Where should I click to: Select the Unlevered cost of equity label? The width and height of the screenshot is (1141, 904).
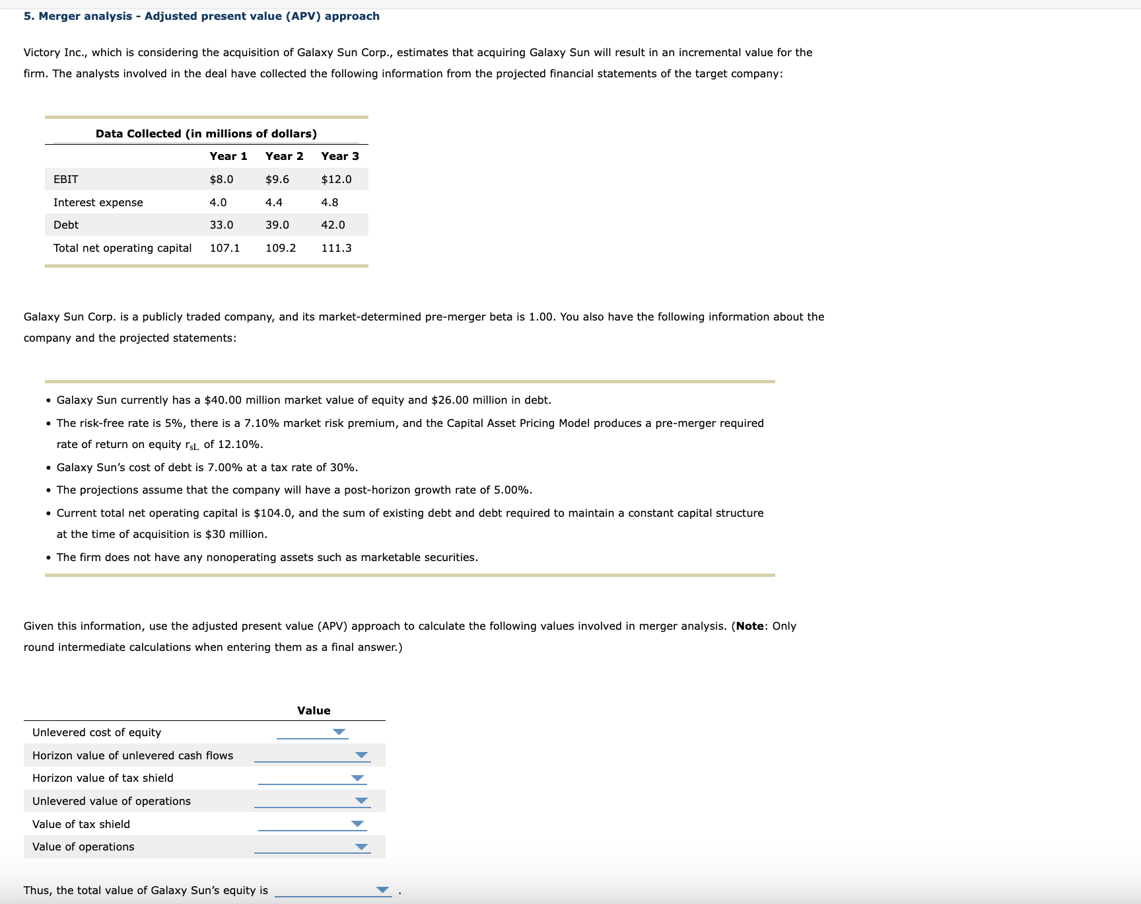[x=96, y=732]
